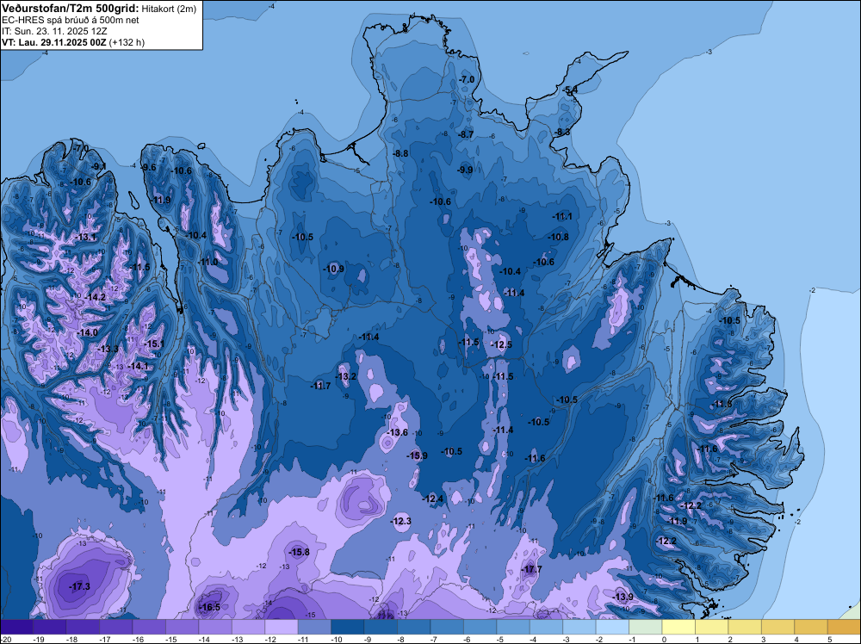The width and height of the screenshot is (861, 644).
Task: Click the -12.4 temperature value
Action: 433,499
